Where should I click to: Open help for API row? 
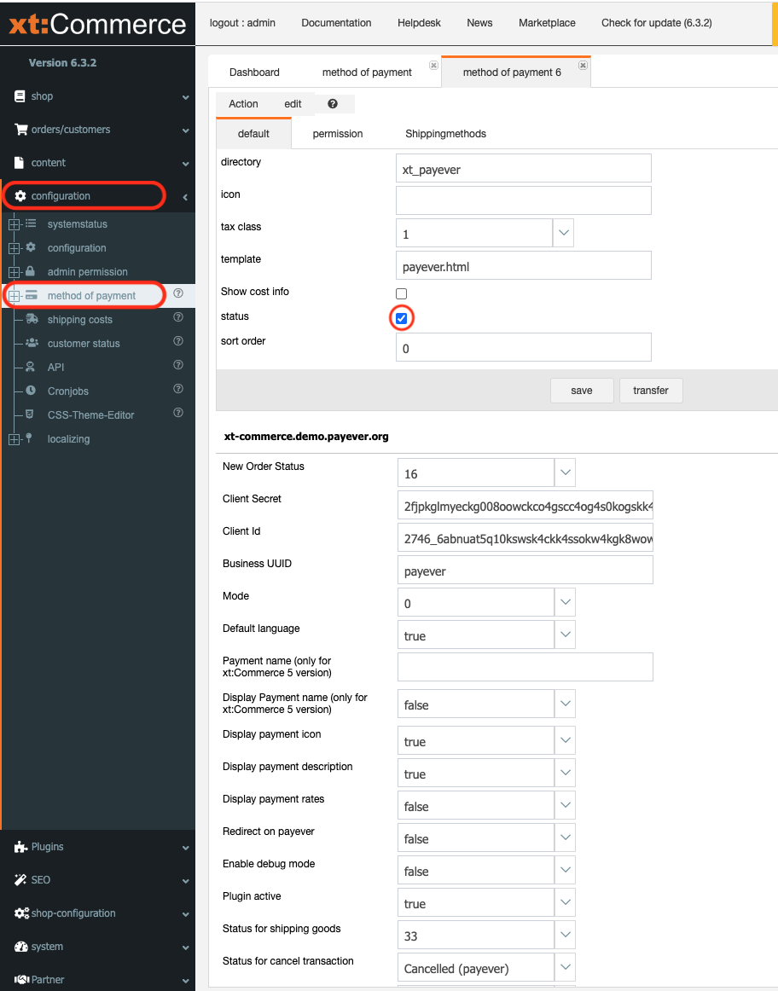coord(178,365)
